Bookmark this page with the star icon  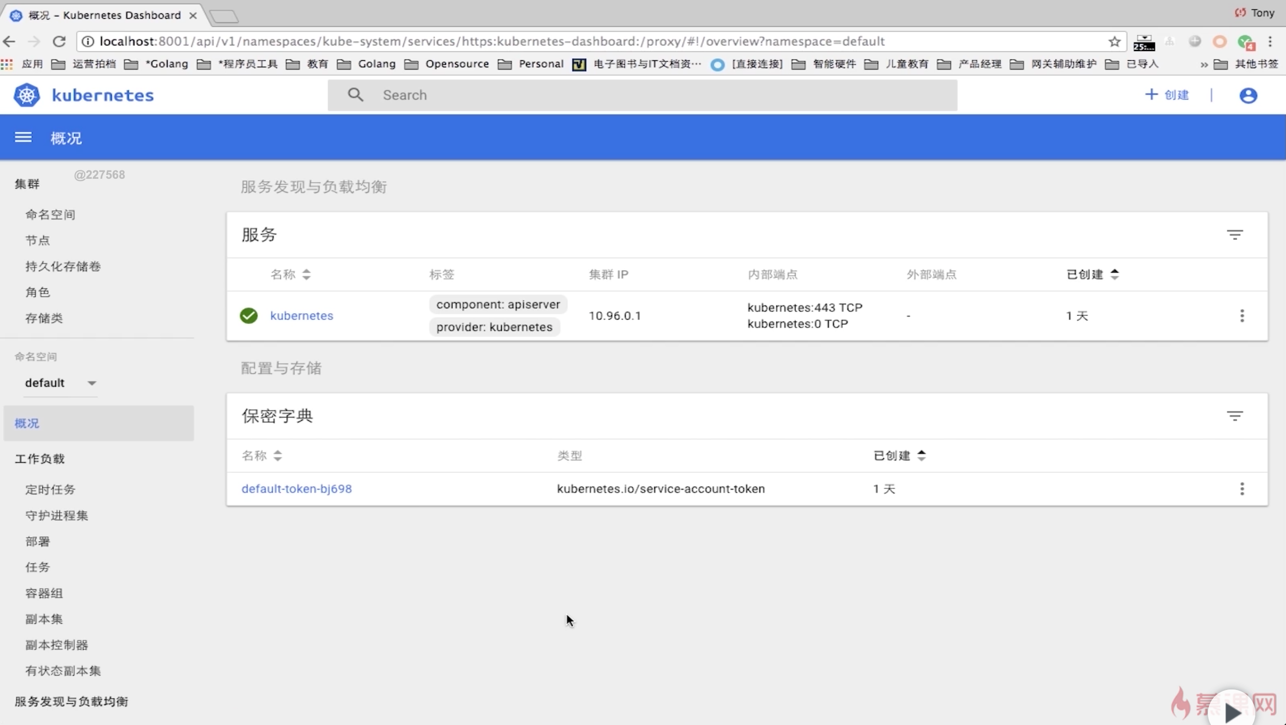coord(1115,41)
